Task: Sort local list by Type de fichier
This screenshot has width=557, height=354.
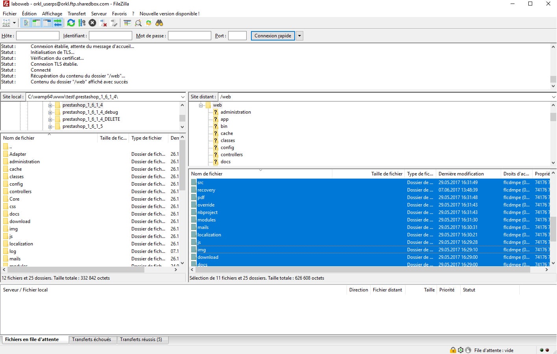Action: pyautogui.click(x=149, y=138)
